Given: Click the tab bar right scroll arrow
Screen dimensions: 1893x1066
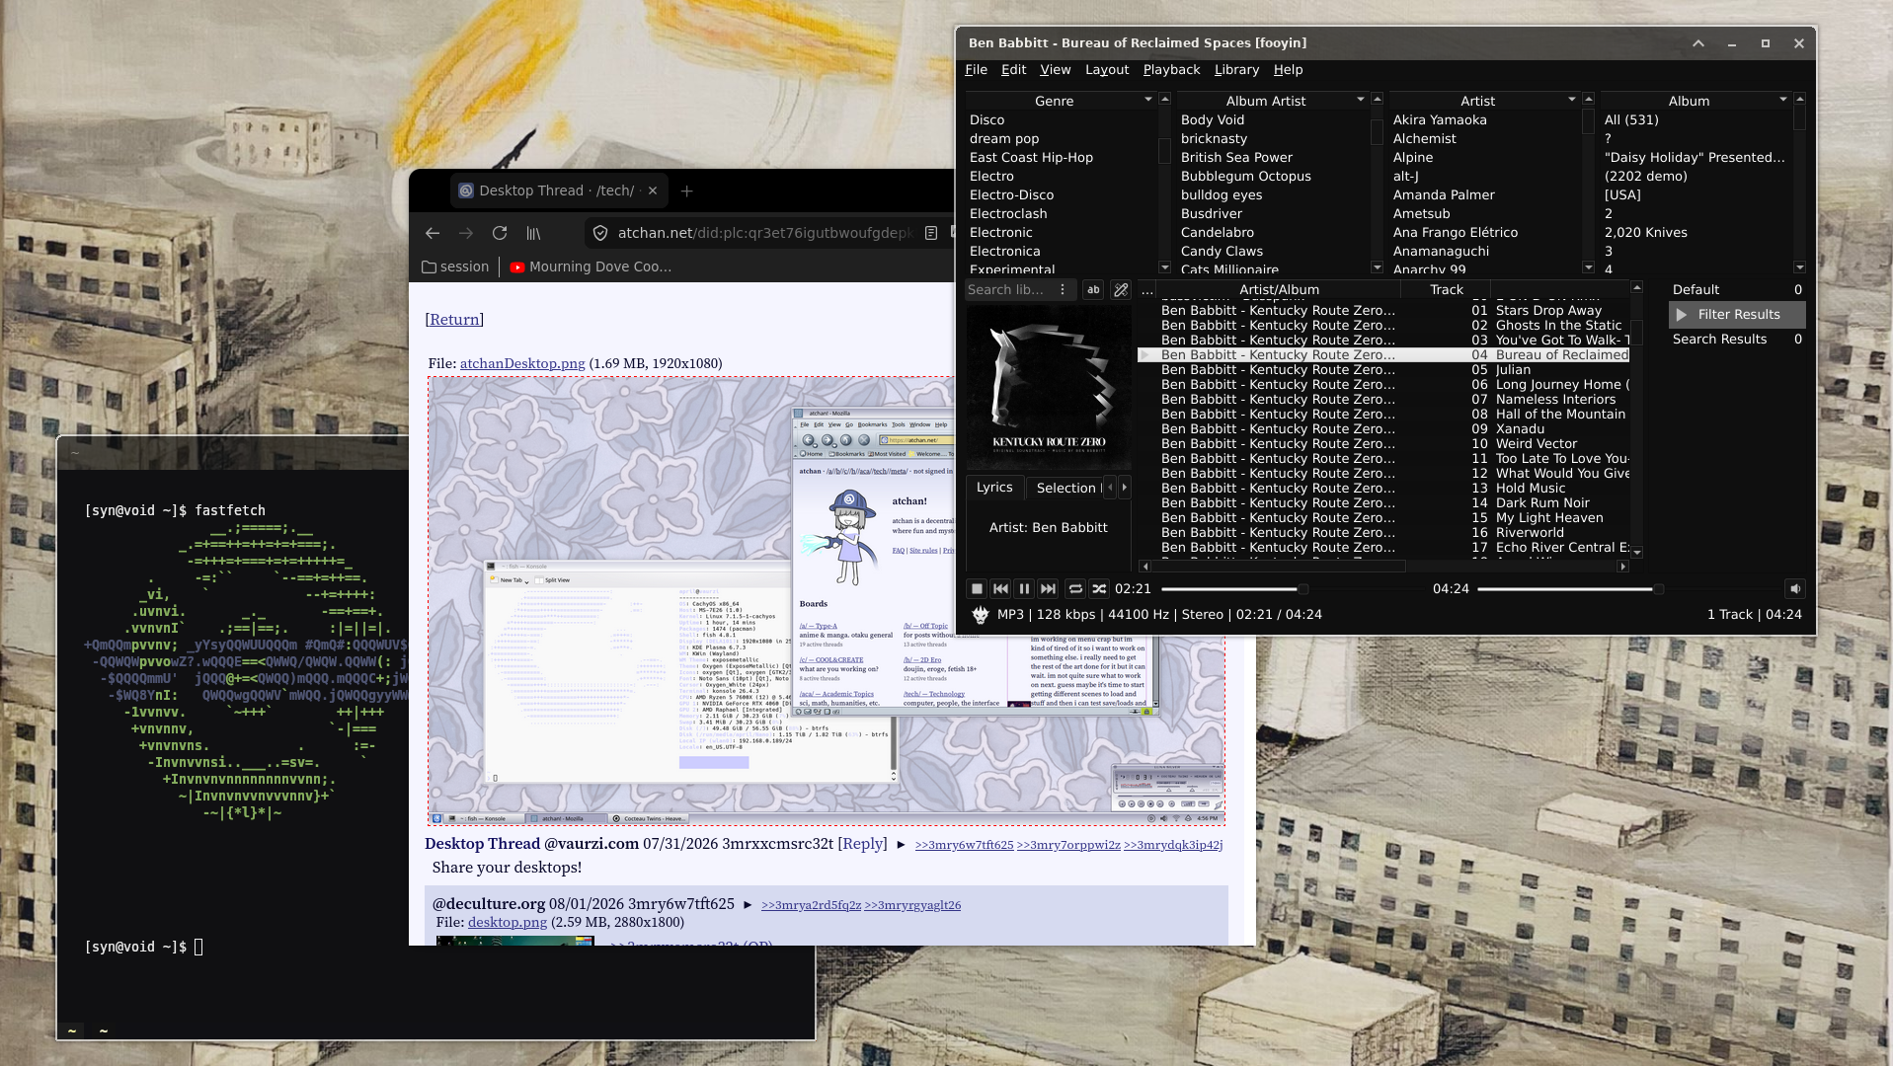Looking at the screenshot, I should (x=1124, y=488).
